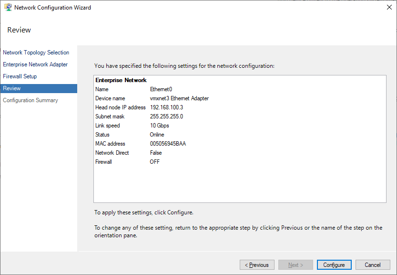Click the subnet mask 255.255.255.0 value
The height and width of the screenshot is (275, 397).
166,116
